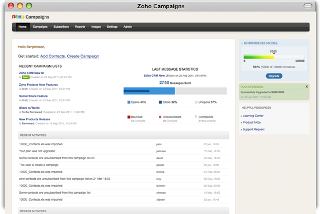Click the 'Hello Benjohnson,' greeting
The width and height of the screenshot is (320, 214).
pyautogui.click(x=31, y=47)
